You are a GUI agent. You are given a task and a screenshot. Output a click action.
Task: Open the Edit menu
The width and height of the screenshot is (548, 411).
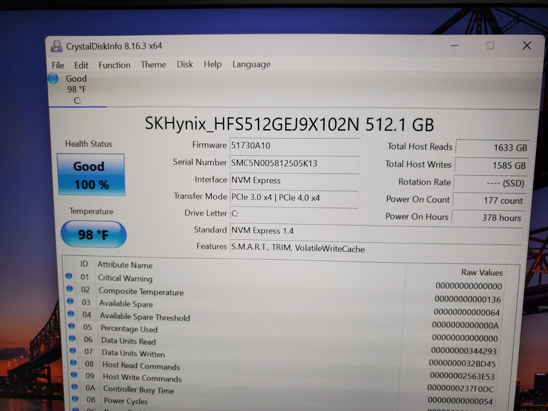(x=81, y=65)
